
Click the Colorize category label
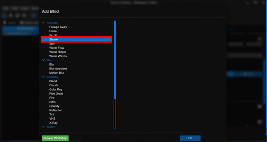[53, 77]
